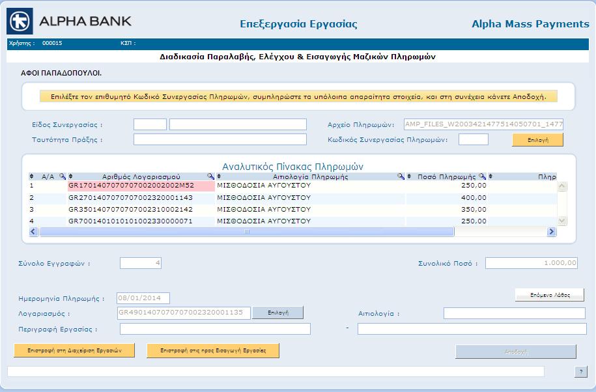This screenshot has height=392, width=596.
Task: Click the Αρχείο Πληρωμών file name field
Action: coord(483,124)
